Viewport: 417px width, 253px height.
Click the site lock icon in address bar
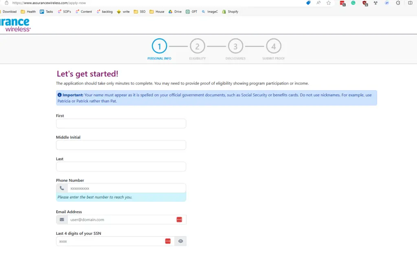click(x=7, y=3)
